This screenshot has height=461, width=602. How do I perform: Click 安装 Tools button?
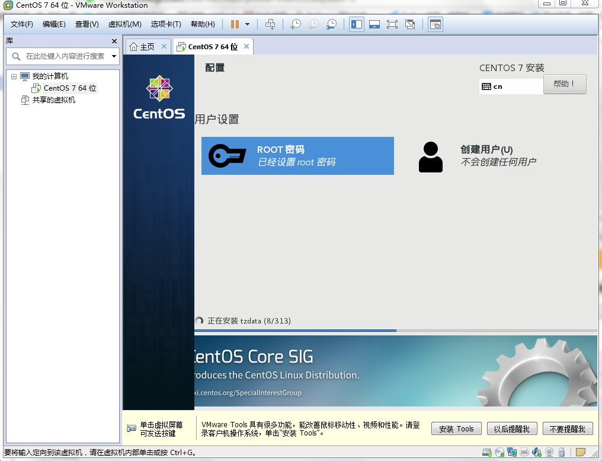(x=456, y=429)
